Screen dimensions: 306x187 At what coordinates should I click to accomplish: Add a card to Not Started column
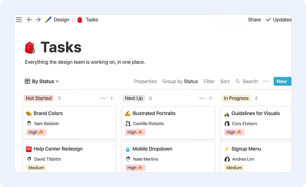[112, 98]
